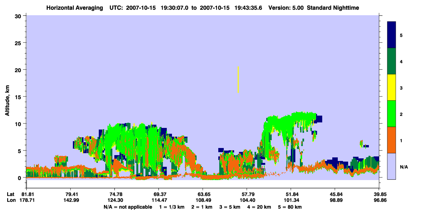Click the y-axis tick label 20
Screen dimensions: 421x216
pyautogui.click(x=19, y=70)
